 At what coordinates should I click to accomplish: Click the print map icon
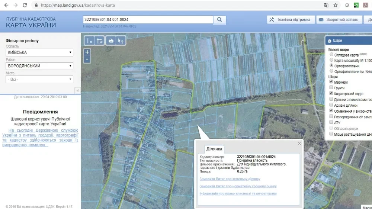pos(111,41)
